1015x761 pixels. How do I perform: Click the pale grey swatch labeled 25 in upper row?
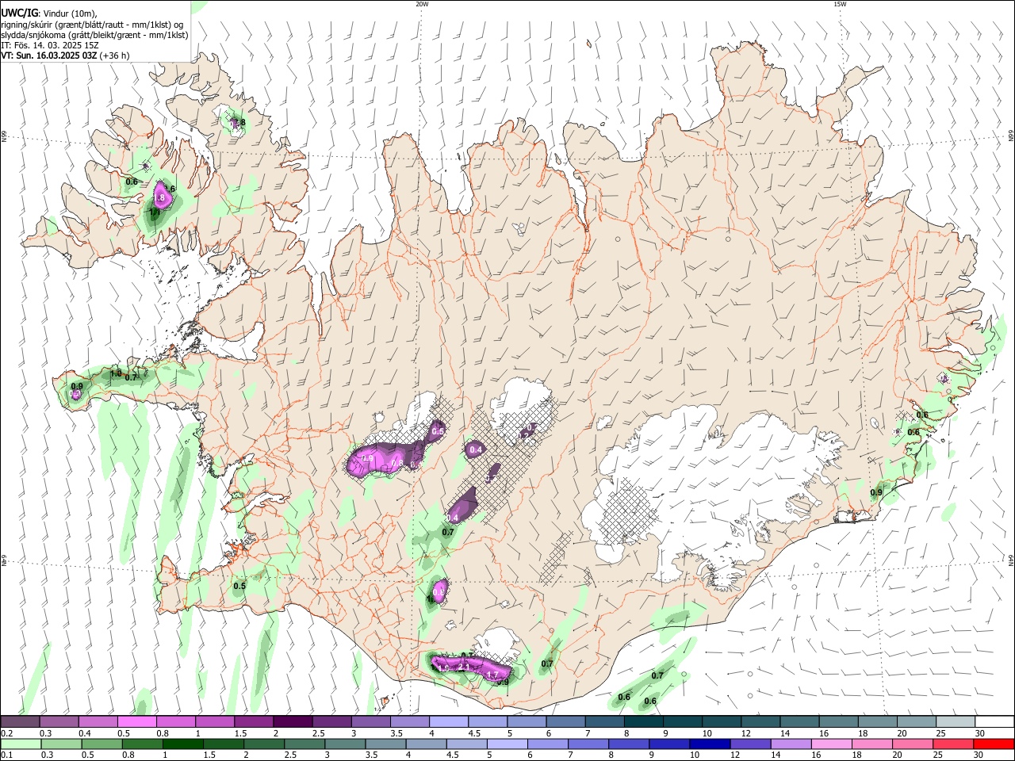pyautogui.click(x=955, y=721)
